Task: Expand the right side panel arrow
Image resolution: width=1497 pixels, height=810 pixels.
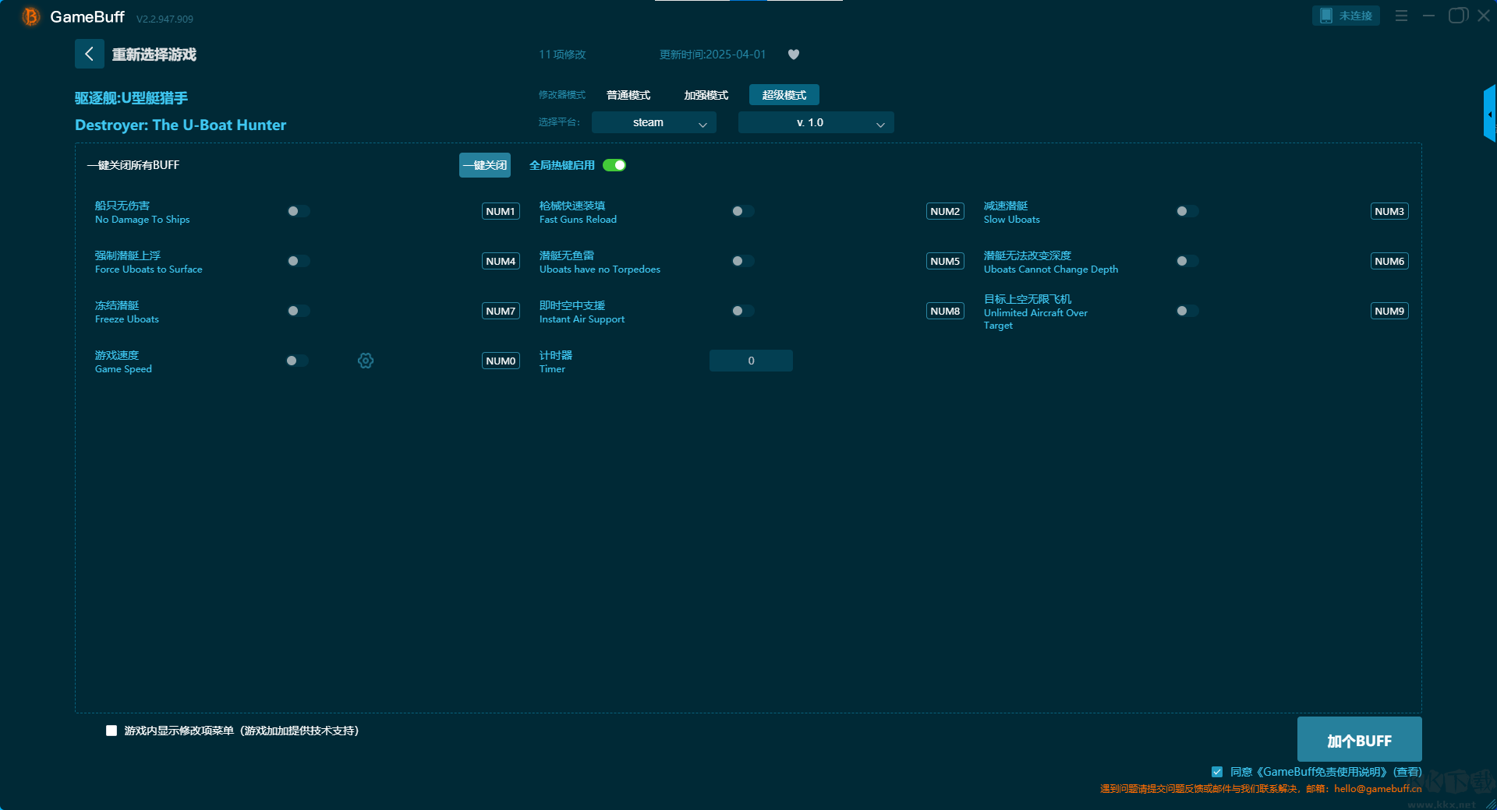Action: [1489, 114]
